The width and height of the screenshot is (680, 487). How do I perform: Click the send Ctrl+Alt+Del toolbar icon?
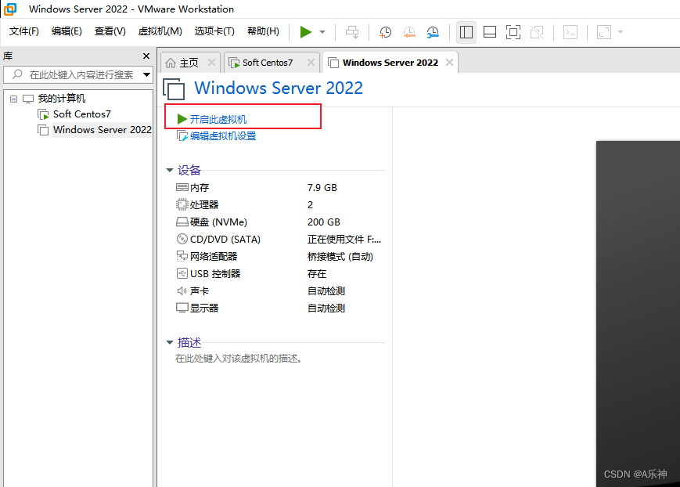click(x=352, y=31)
